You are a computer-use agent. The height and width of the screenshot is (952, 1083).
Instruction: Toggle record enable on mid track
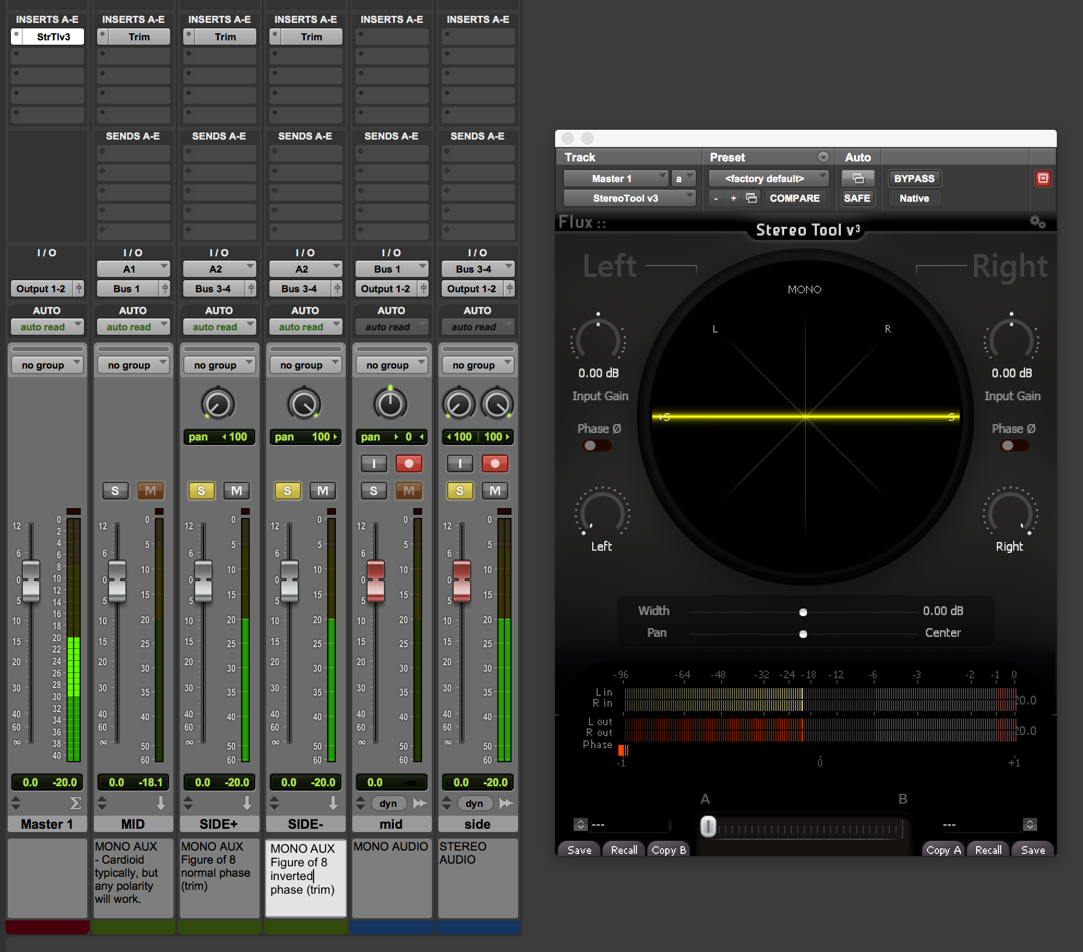409,463
